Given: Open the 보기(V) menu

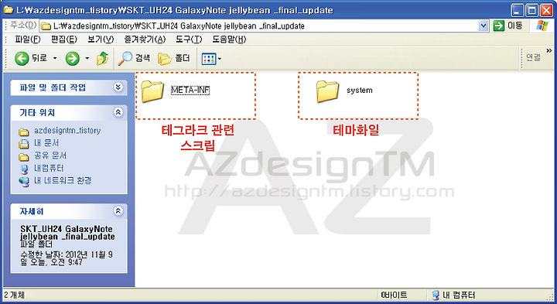Looking at the screenshot, I should tap(101, 39).
